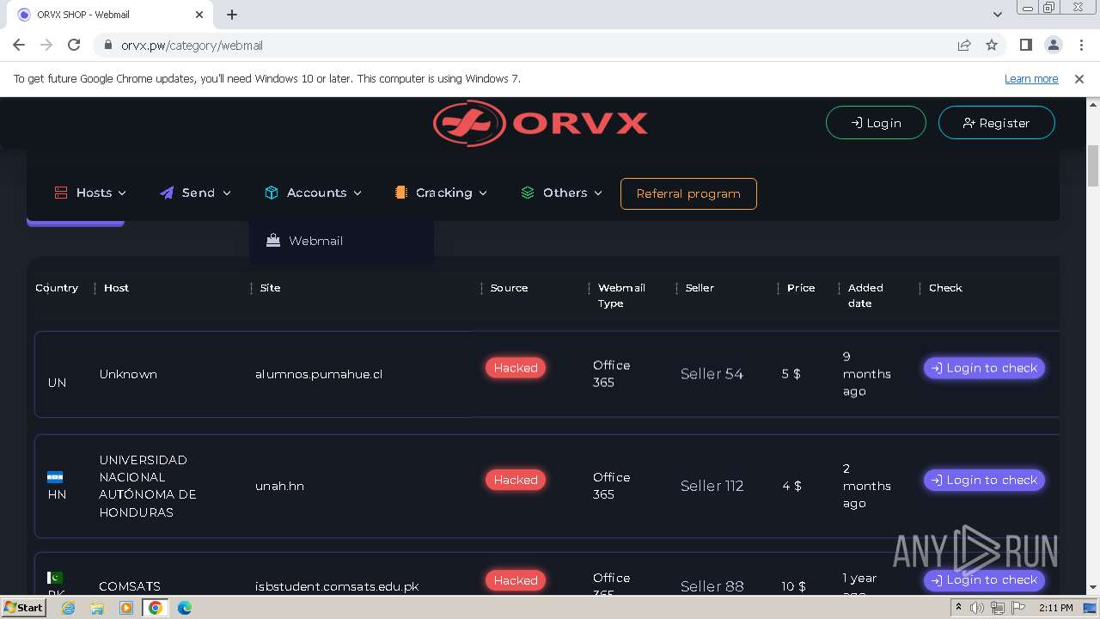Click unah.hn site cell
Image resolution: width=1100 pixels, height=619 pixels.
(x=280, y=486)
